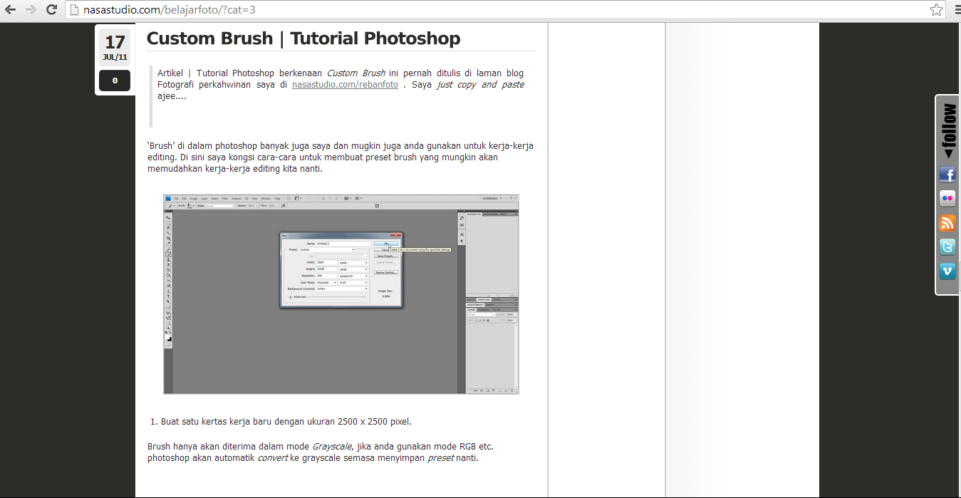Image resolution: width=961 pixels, height=498 pixels.
Task: Reload the page with the refresh icon
Action: pos(51,10)
